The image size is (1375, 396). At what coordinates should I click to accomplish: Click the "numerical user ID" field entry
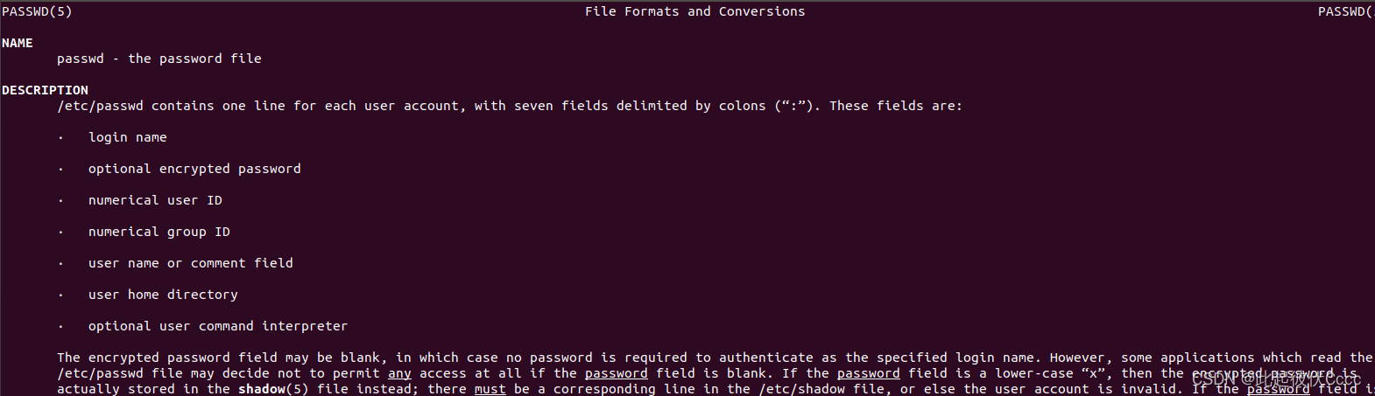pos(155,200)
